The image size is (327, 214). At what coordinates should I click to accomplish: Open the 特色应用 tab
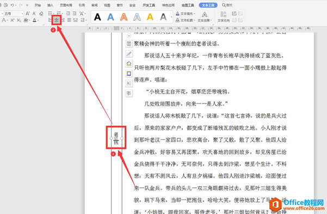[x=168, y=5]
